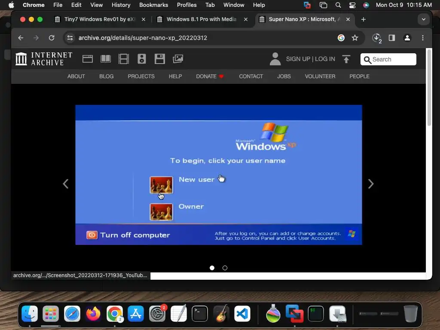The image size is (440, 330).
Task: Open the HELP link
Action: (175, 76)
